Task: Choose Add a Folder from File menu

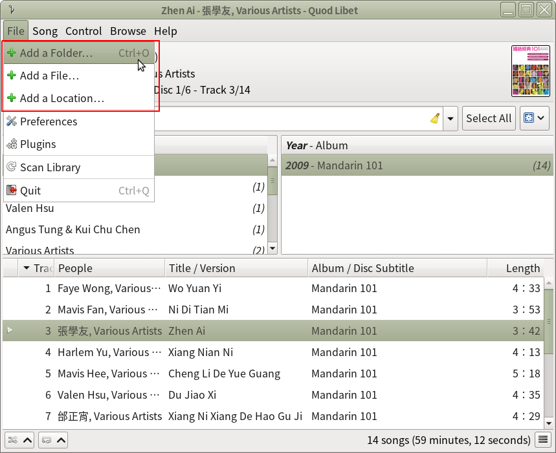Action: click(x=56, y=53)
